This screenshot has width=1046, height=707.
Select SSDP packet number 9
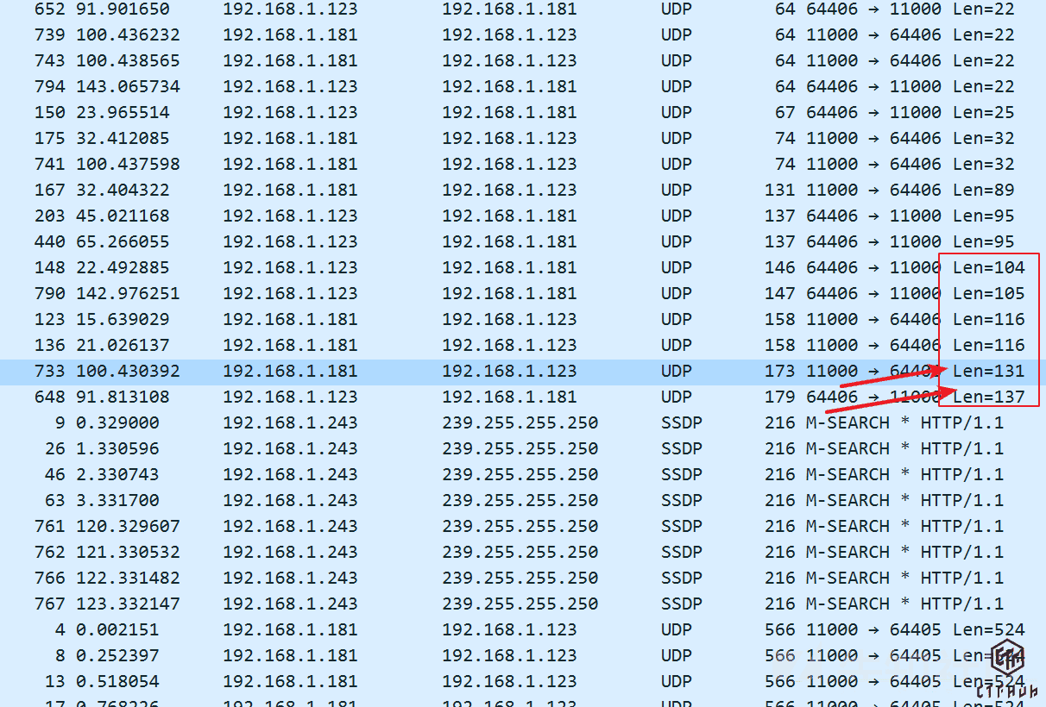pos(518,423)
